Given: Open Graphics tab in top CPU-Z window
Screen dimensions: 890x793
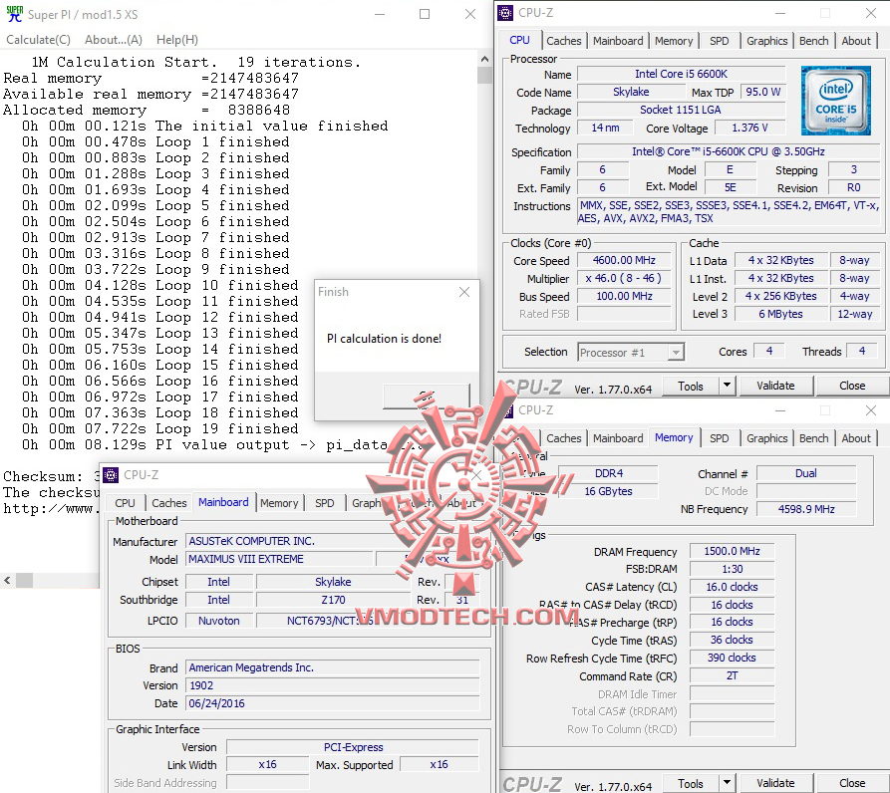Looking at the screenshot, I should pos(766,41).
